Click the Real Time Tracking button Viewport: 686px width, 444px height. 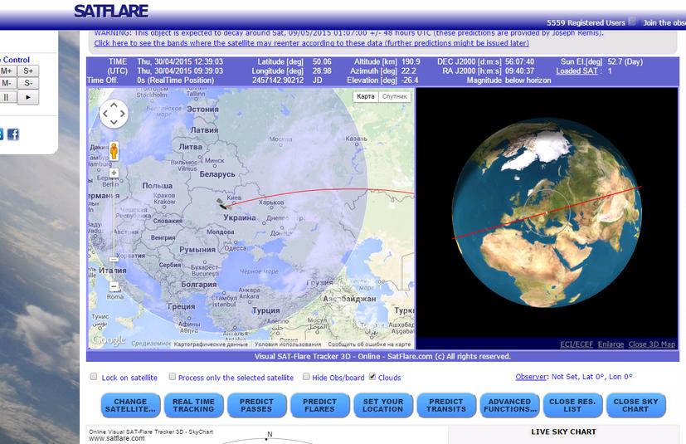point(194,406)
